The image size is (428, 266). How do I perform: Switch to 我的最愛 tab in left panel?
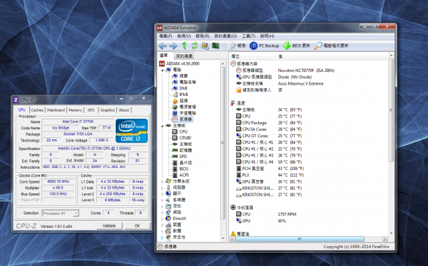185,56
